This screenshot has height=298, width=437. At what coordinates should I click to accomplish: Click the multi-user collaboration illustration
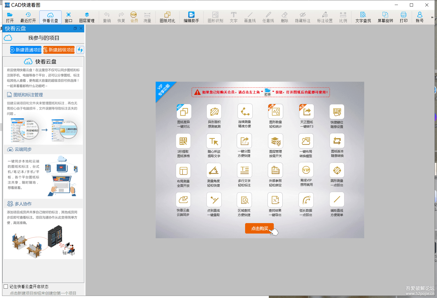44,241
